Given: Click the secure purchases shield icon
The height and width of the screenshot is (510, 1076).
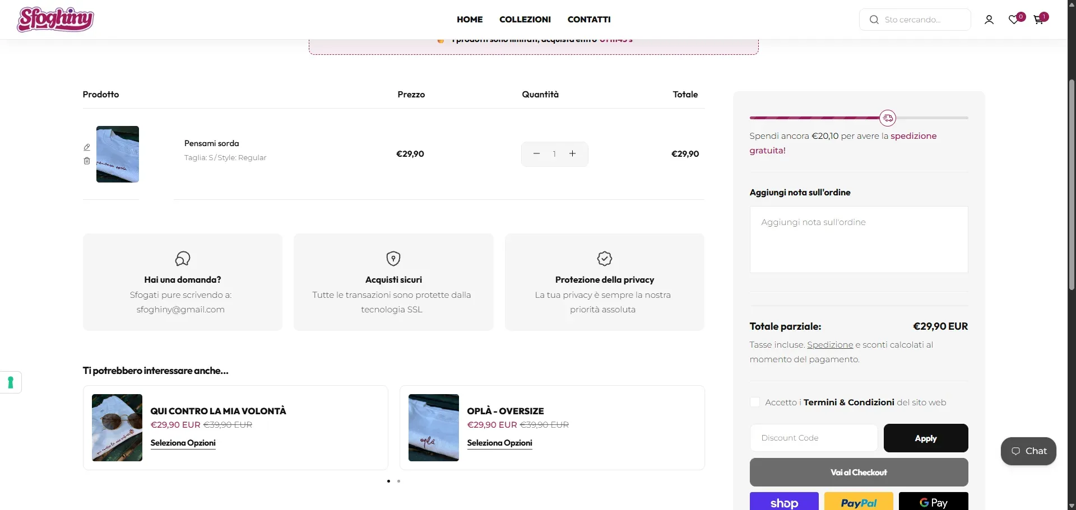Looking at the screenshot, I should (393, 259).
